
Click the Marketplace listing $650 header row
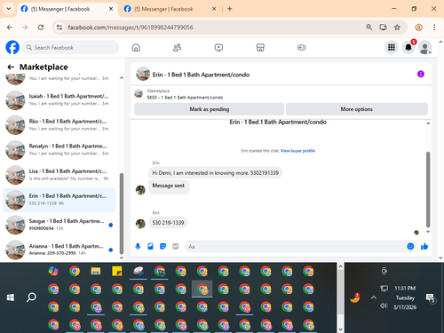point(281,94)
